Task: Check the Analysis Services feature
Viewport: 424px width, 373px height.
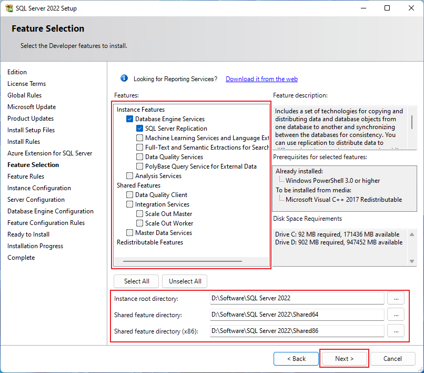Action: click(x=129, y=176)
